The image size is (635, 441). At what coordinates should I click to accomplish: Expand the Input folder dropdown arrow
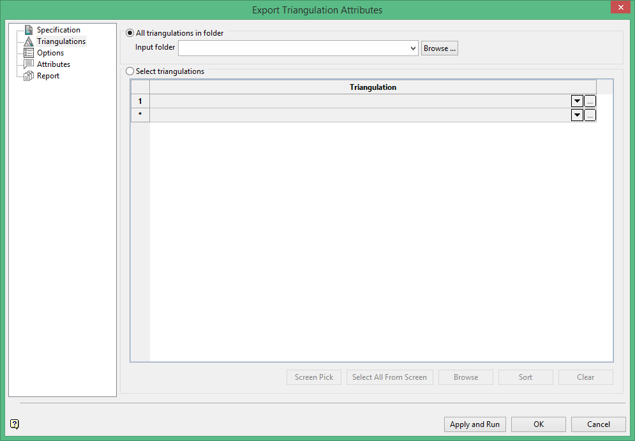pyautogui.click(x=413, y=48)
